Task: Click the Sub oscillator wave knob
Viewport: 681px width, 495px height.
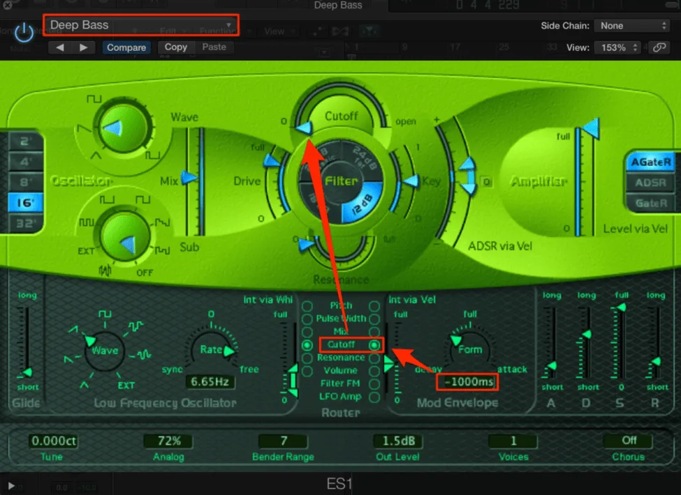Action: [x=125, y=236]
